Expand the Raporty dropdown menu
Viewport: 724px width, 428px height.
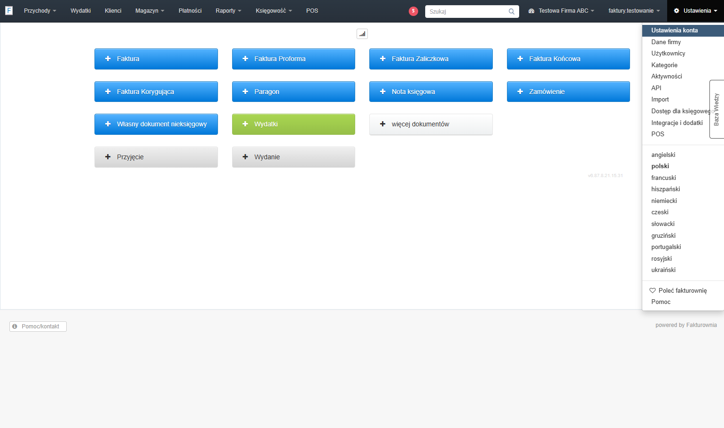[x=228, y=11]
